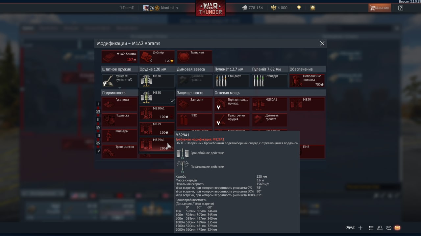Click the greyed Дымовая граната slot under Дымовая завеса
421x236 pixels.
tap(194, 80)
